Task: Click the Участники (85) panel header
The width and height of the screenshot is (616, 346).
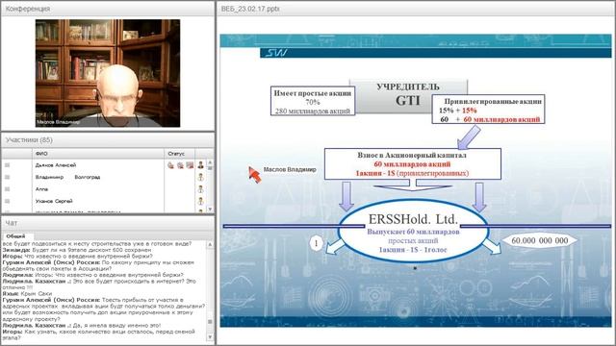Action: click(108, 140)
